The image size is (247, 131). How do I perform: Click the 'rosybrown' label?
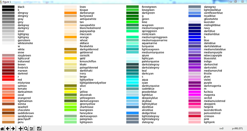pos(24,55)
